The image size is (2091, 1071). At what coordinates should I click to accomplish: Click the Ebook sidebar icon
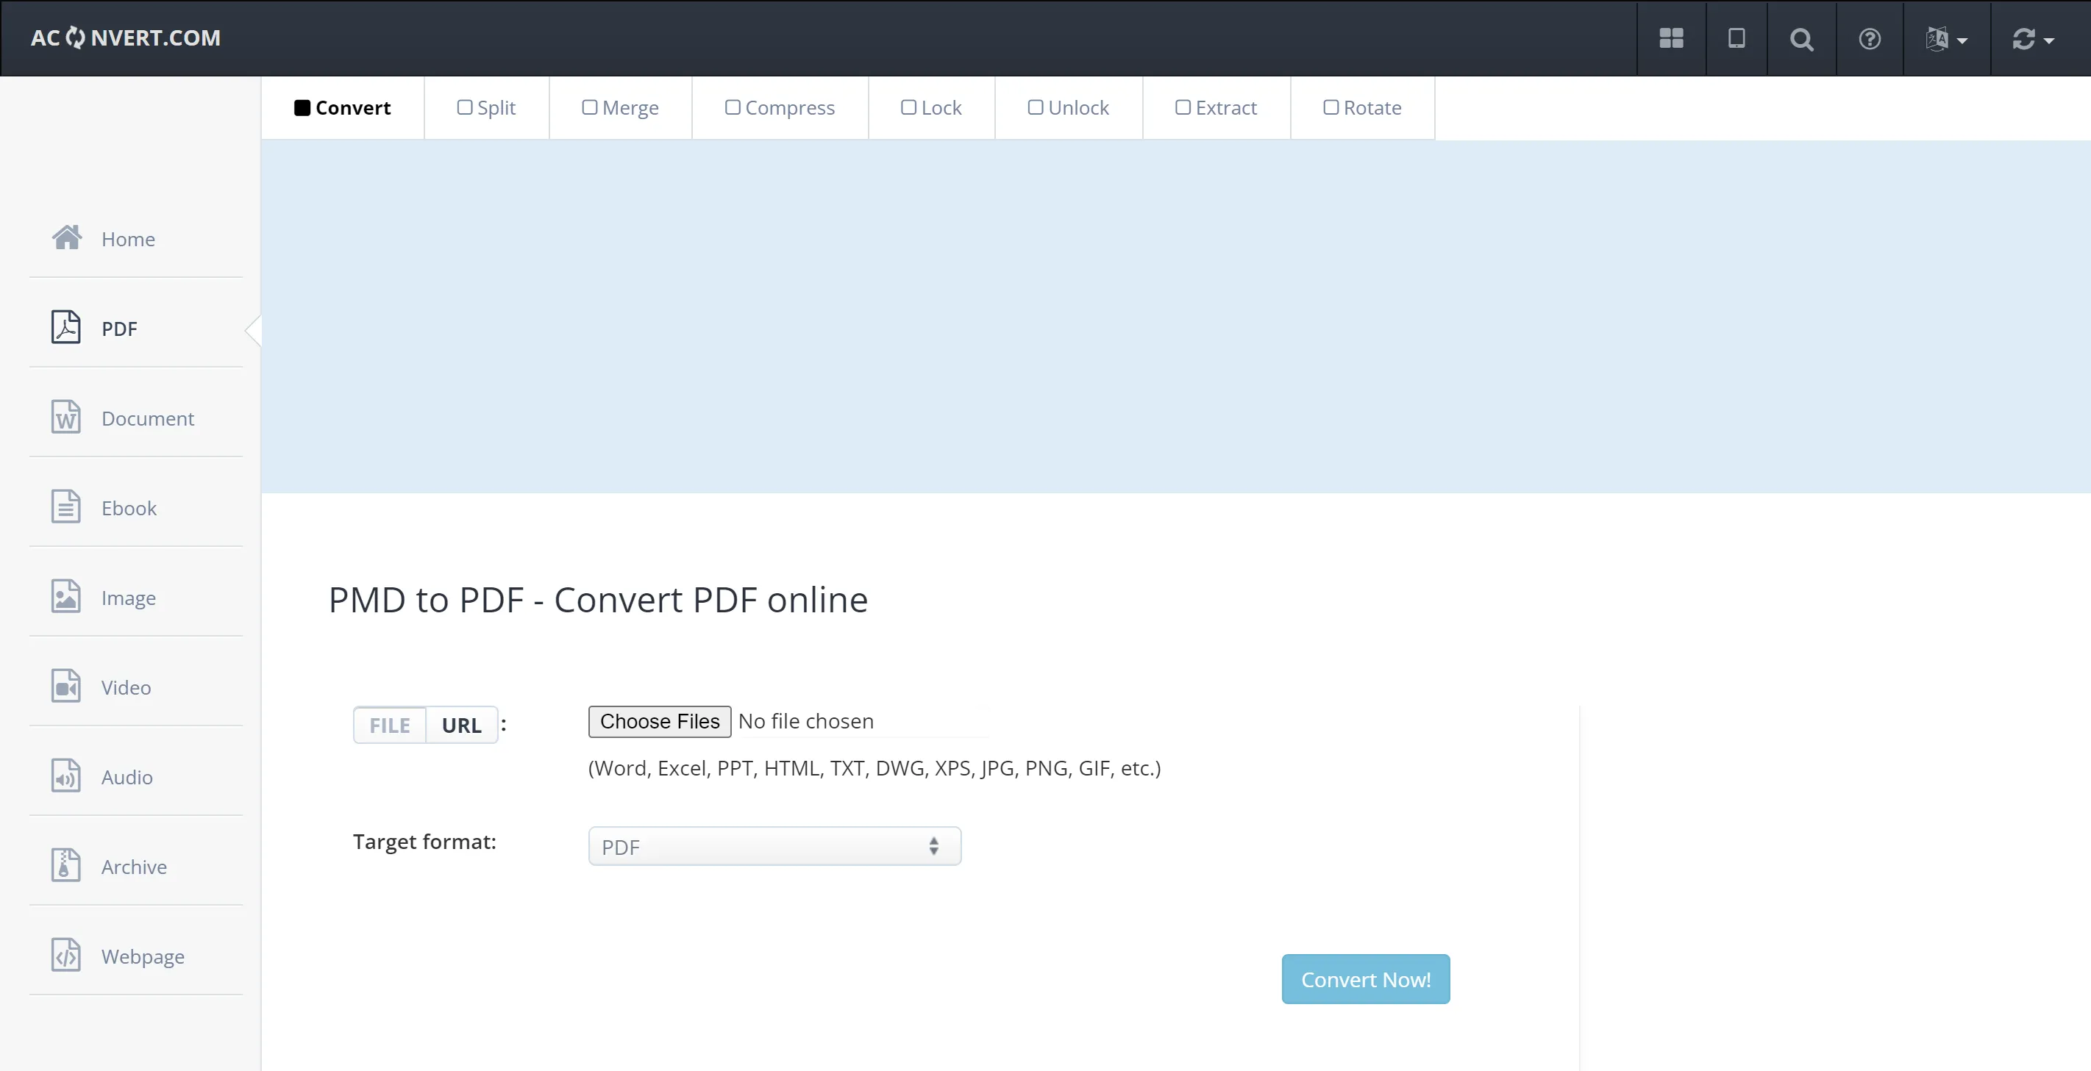click(x=64, y=508)
